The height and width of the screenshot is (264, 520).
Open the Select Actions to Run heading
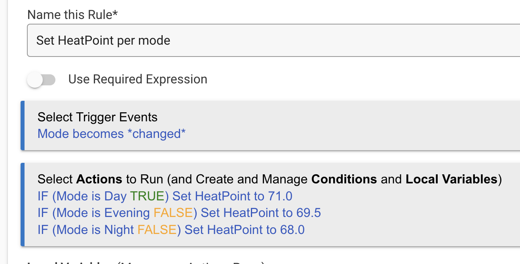(269, 179)
